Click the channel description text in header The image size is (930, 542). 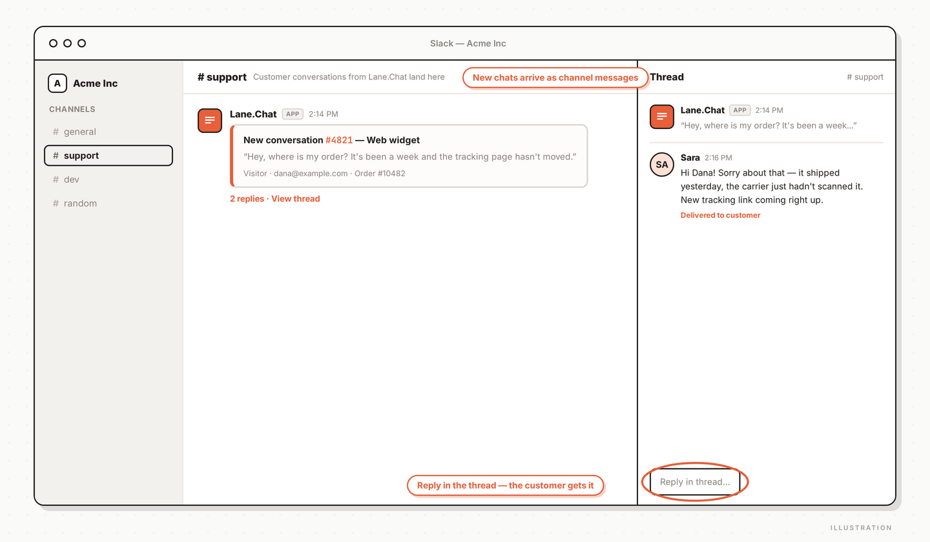tap(349, 77)
